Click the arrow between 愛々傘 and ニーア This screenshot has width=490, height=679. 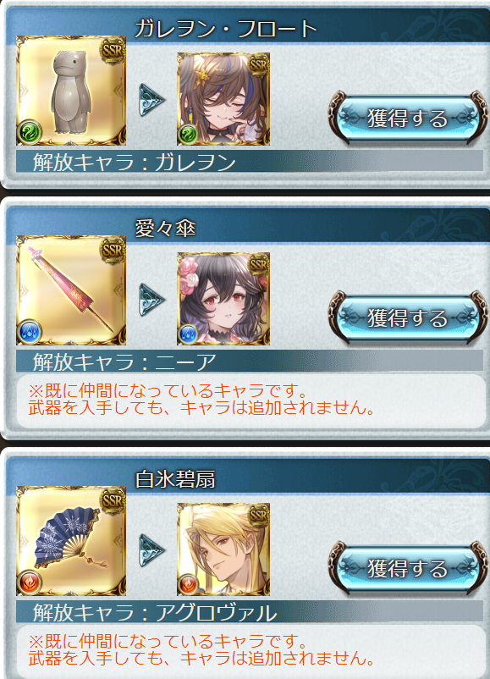click(151, 300)
